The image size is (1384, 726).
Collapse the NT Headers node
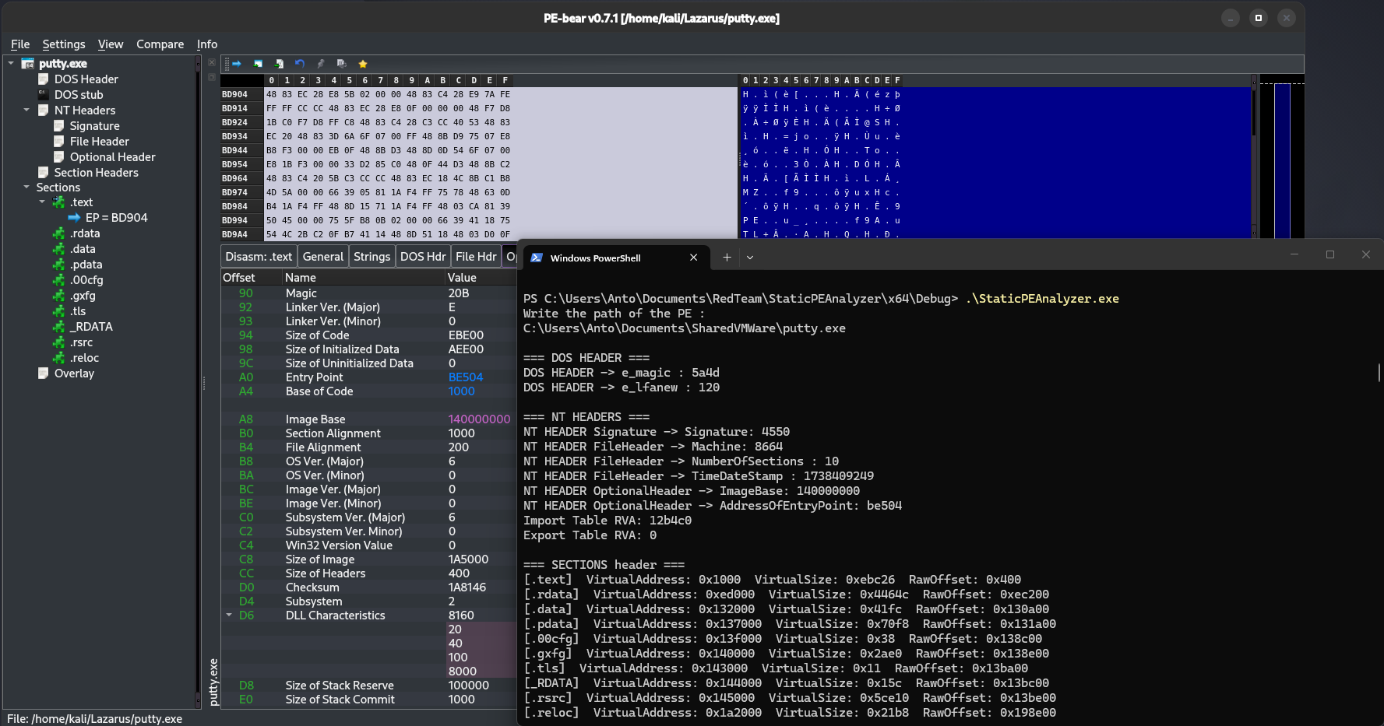click(26, 110)
